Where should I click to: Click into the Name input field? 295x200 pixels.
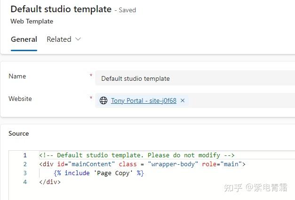pos(195,78)
